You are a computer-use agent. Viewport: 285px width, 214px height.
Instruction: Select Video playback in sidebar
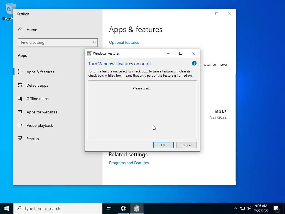tap(40, 125)
